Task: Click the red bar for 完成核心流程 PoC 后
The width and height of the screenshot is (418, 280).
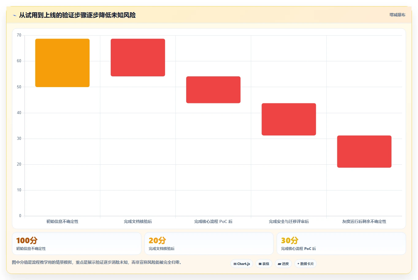Action: pyautogui.click(x=213, y=90)
